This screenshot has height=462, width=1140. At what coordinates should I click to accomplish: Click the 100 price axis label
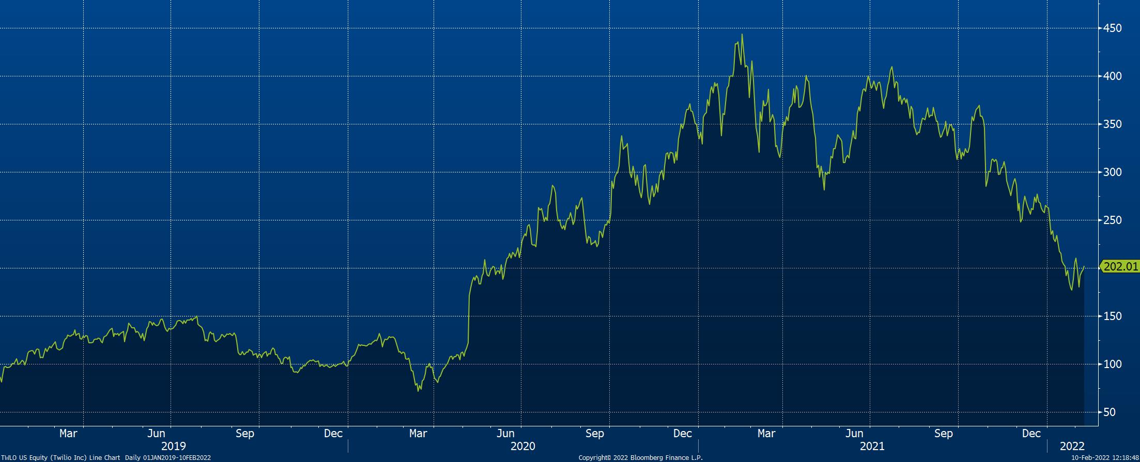click(x=1113, y=364)
